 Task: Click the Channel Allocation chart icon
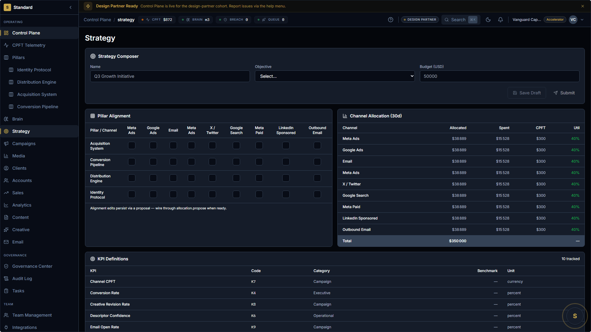pyautogui.click(x=345, y=116)
